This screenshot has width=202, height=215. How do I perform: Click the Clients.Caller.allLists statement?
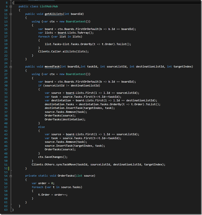tap(63, 51)
